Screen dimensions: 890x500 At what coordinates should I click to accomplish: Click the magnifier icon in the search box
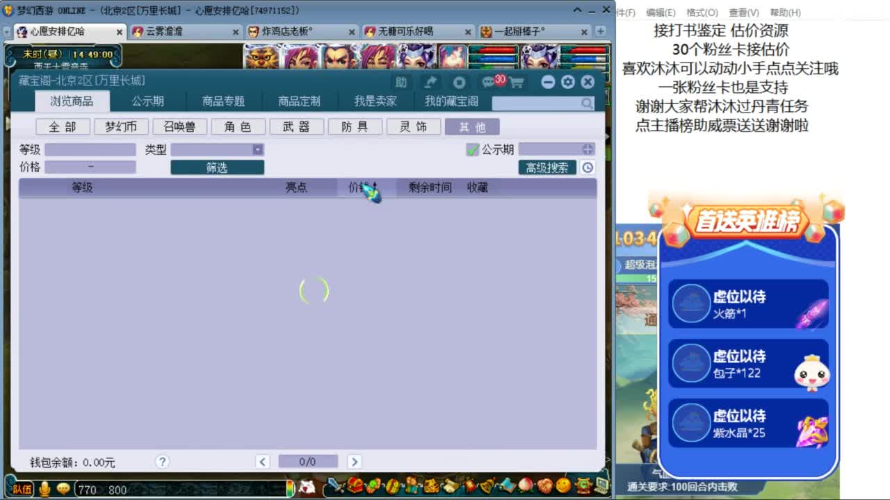click(588, 103)
